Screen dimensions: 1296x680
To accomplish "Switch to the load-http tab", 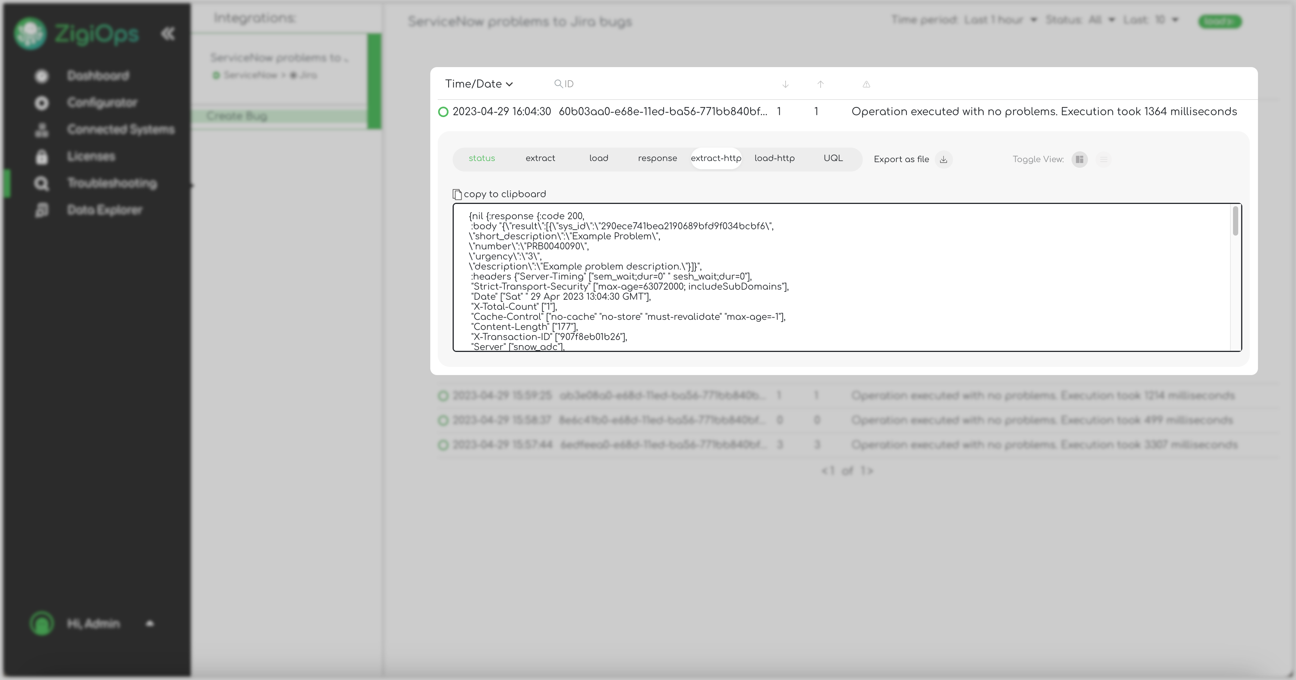I will tap(774, 158).
